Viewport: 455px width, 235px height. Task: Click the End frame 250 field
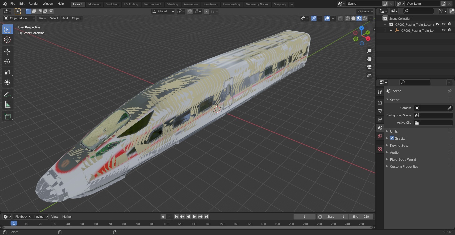361,217
